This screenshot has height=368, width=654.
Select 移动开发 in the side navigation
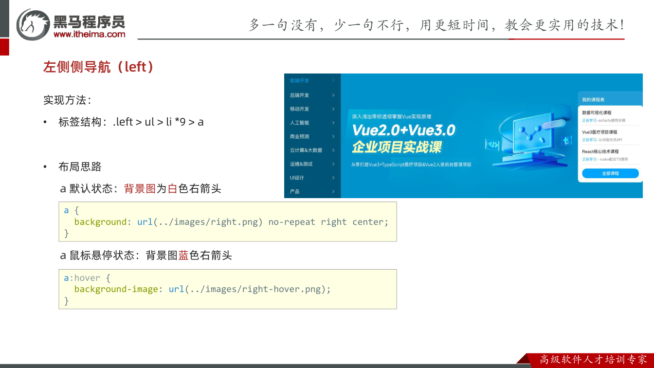[300, 109]
